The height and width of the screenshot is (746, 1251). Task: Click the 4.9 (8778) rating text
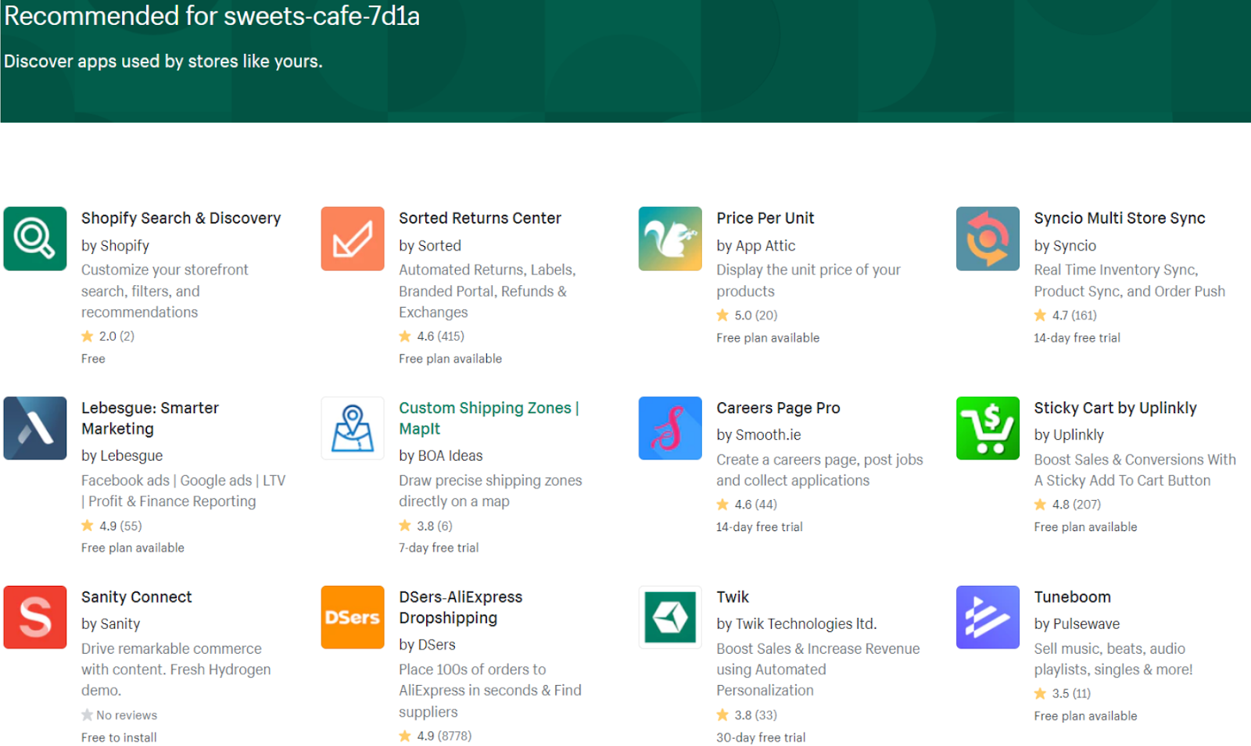point(436,736)
